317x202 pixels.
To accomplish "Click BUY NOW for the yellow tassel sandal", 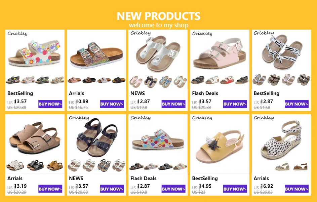I will click(235, 189).
